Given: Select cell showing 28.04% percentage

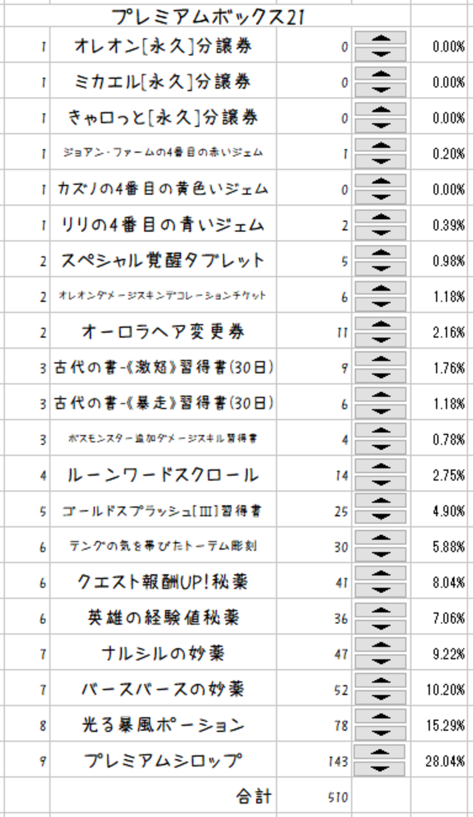Looking at the screenshot, I should [439, 761].
